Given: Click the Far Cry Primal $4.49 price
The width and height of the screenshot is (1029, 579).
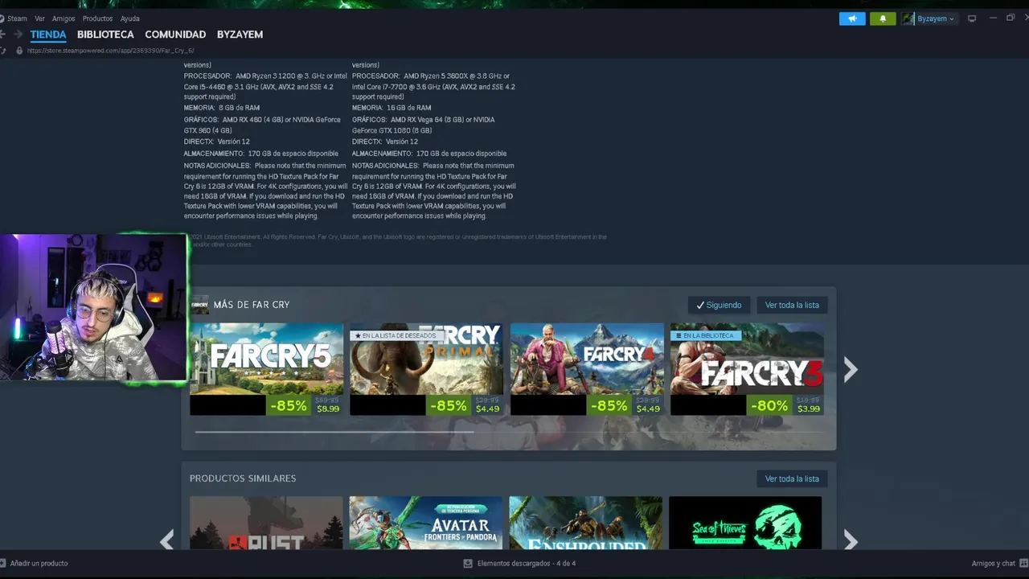Looking at the screenshot, I should coord(488,409).
